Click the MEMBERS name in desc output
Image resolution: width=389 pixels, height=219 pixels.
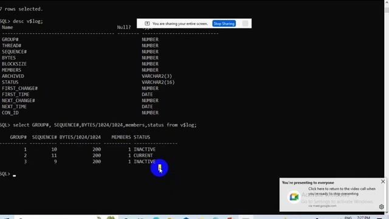click(x=12, y=70)
